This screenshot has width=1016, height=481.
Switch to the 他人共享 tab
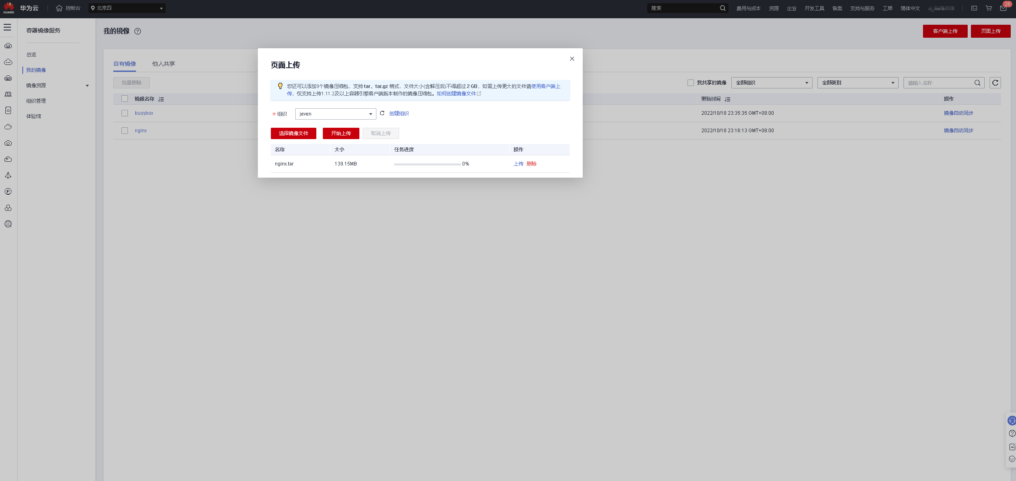[163, 64]
